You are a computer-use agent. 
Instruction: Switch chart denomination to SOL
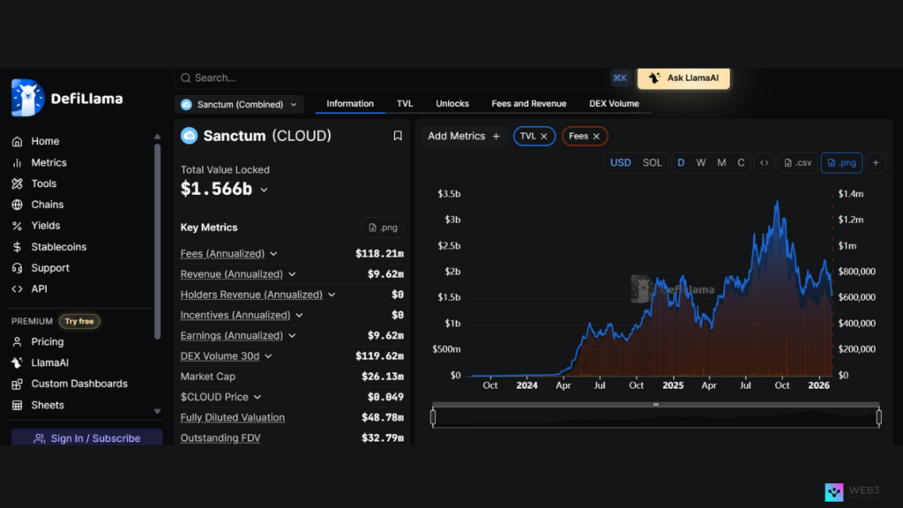pos(652,162)
